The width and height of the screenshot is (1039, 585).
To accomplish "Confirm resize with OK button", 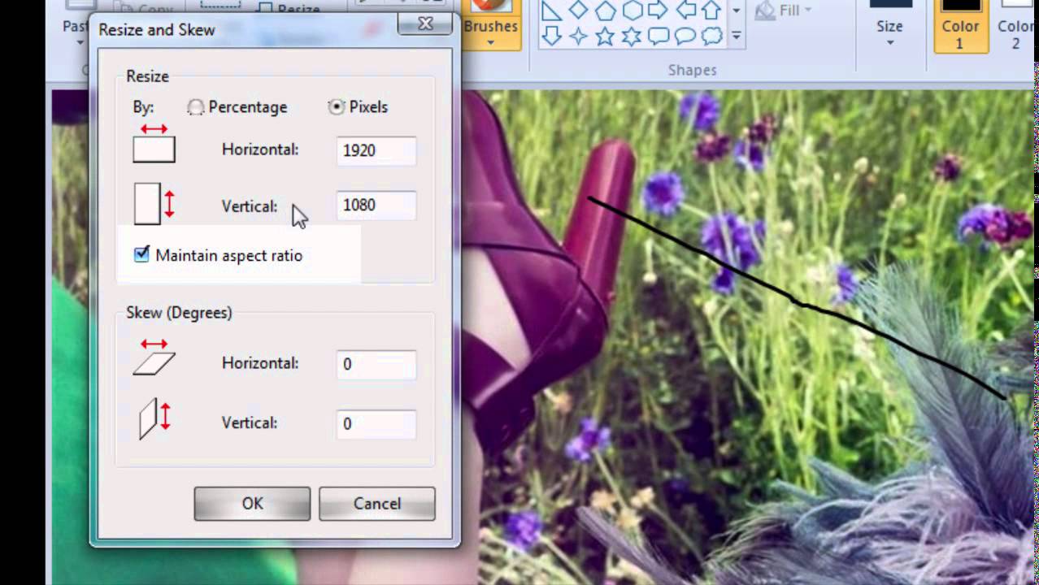I will click(x=251, y=503).
